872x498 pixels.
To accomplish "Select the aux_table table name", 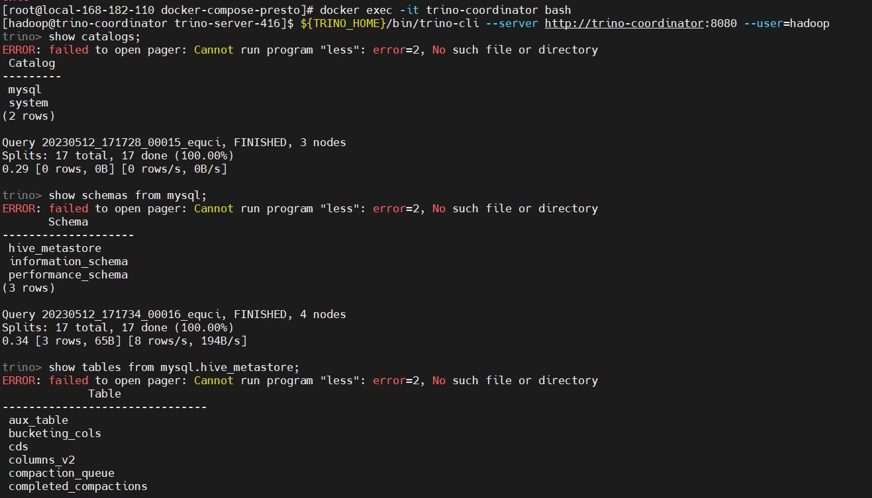I will point(38,420).
